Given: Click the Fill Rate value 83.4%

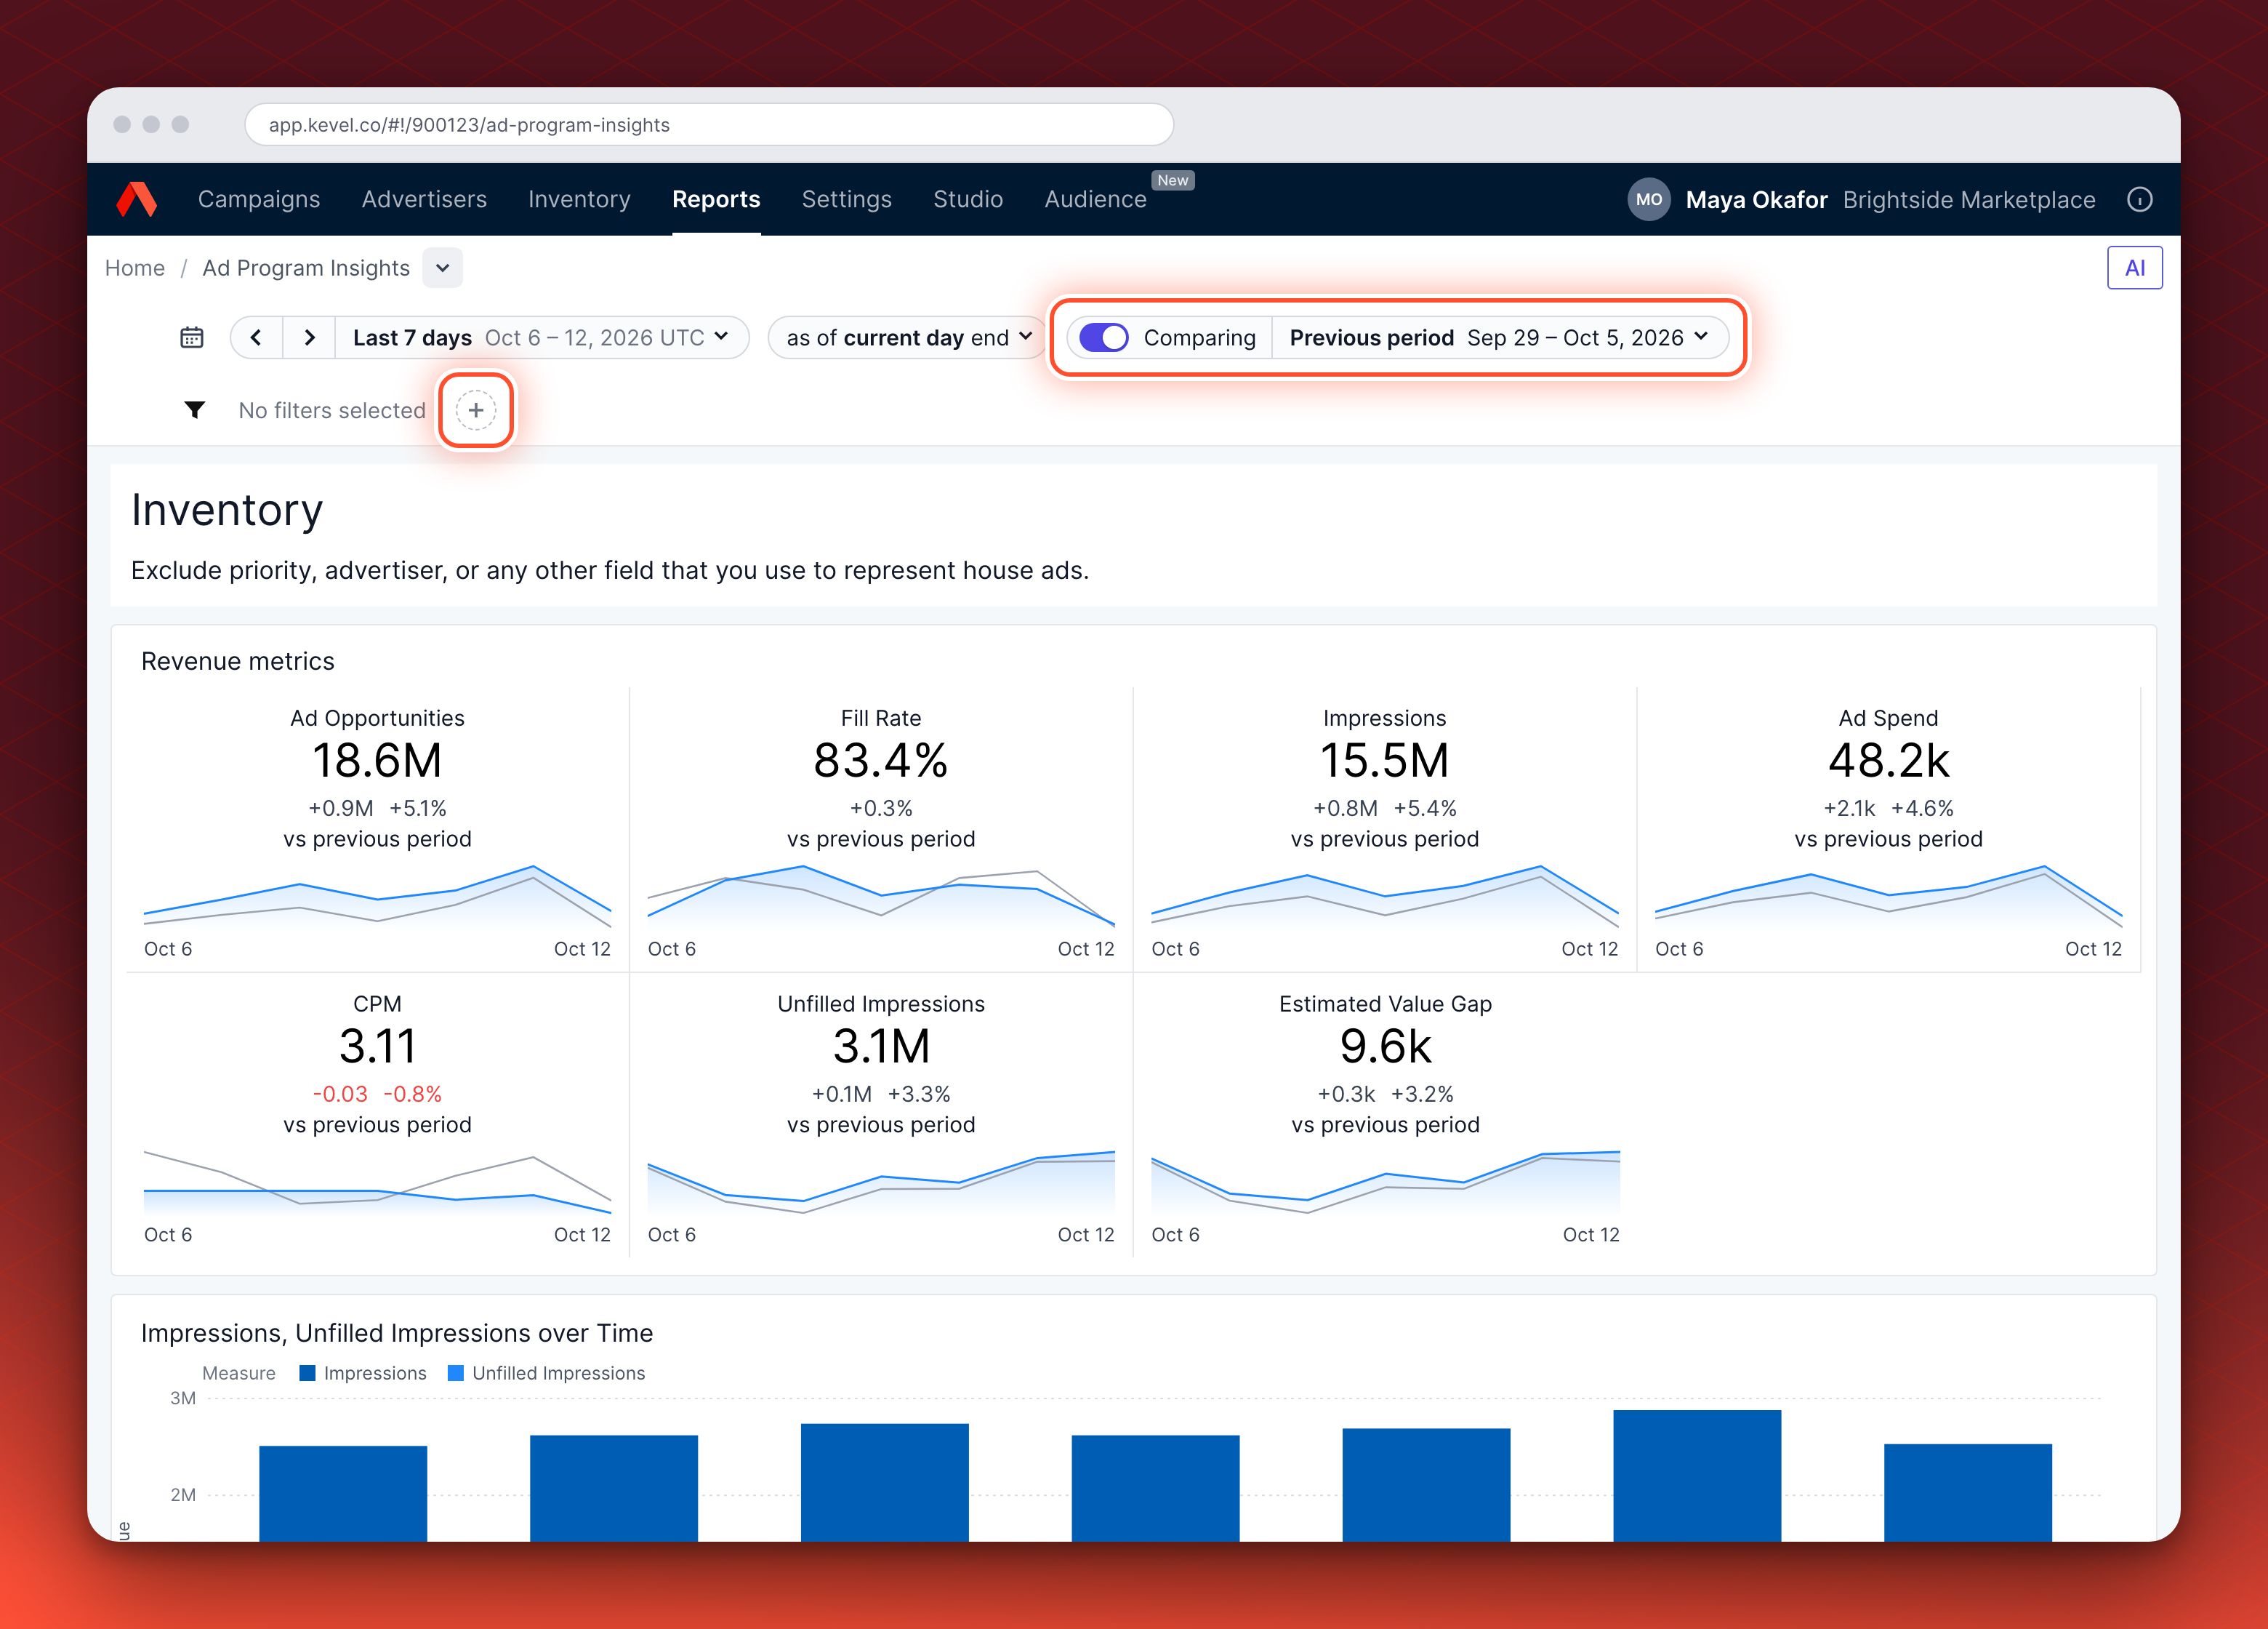Looking at the screenshot, I should pos(881,761).
